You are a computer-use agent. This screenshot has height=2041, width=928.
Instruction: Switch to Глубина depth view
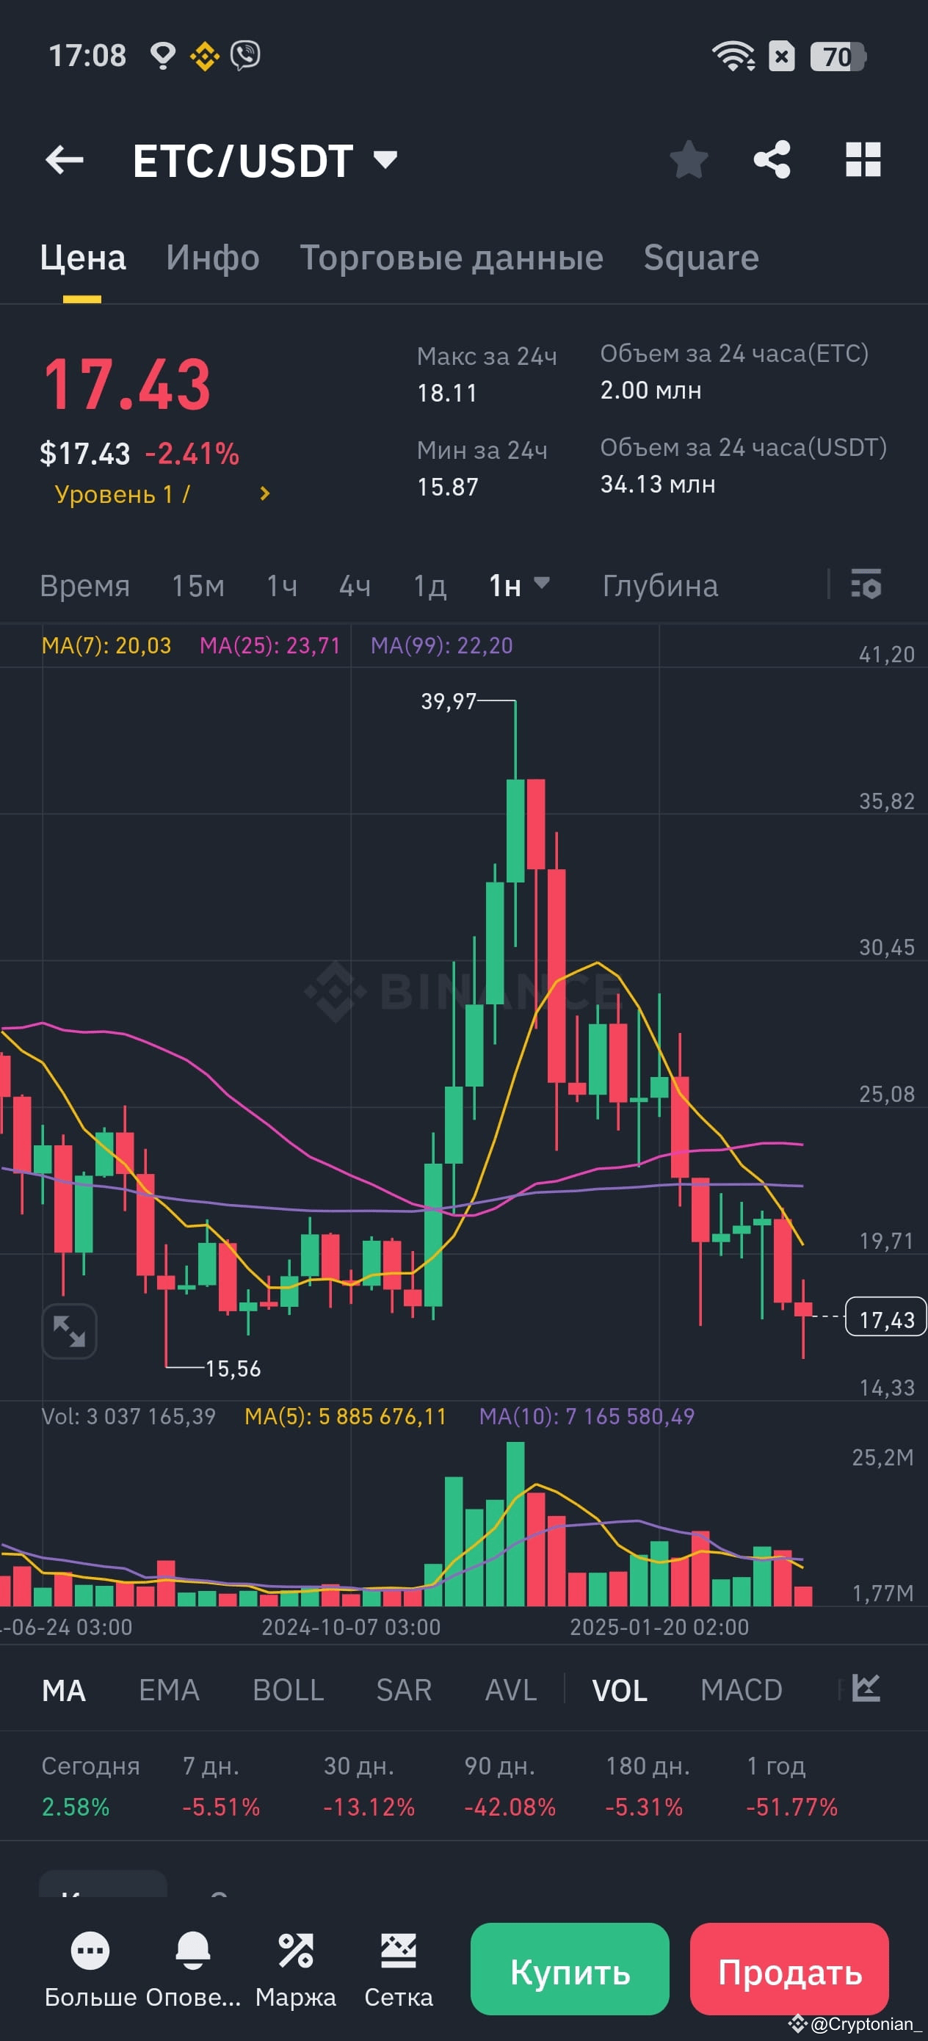tap(659, 587)
